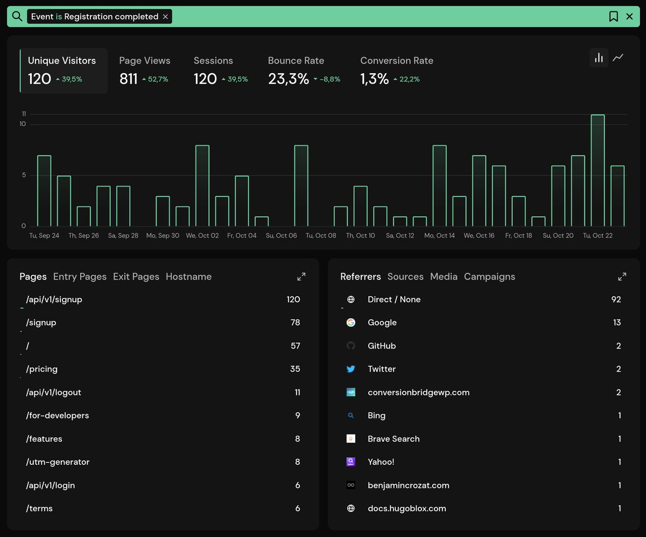
Task: Open the Sources tab
Action: click(405, 276)
